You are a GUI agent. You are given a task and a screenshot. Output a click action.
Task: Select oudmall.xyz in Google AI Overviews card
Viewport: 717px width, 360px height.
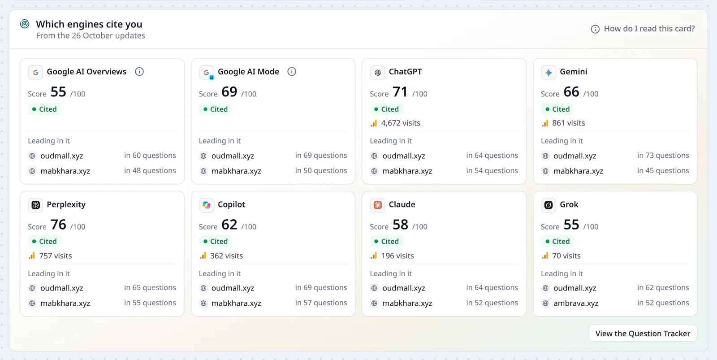tap(62, 156)
